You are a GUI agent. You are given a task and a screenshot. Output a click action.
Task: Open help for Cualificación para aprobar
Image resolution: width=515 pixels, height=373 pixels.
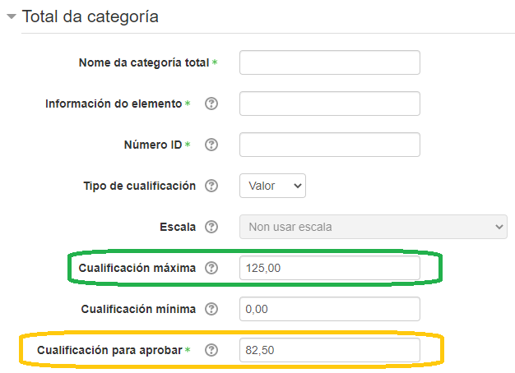click(211, 350)
